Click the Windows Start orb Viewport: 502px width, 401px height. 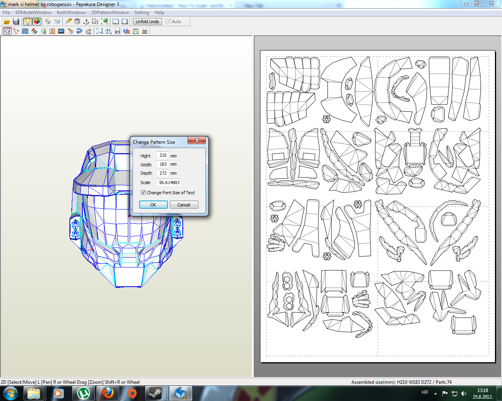click(x=11, y=393)
